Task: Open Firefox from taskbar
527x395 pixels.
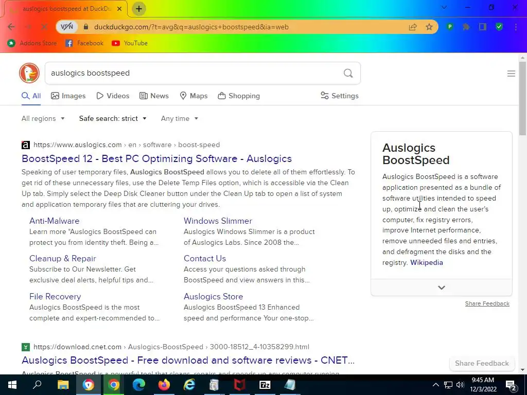Action: 164,385
